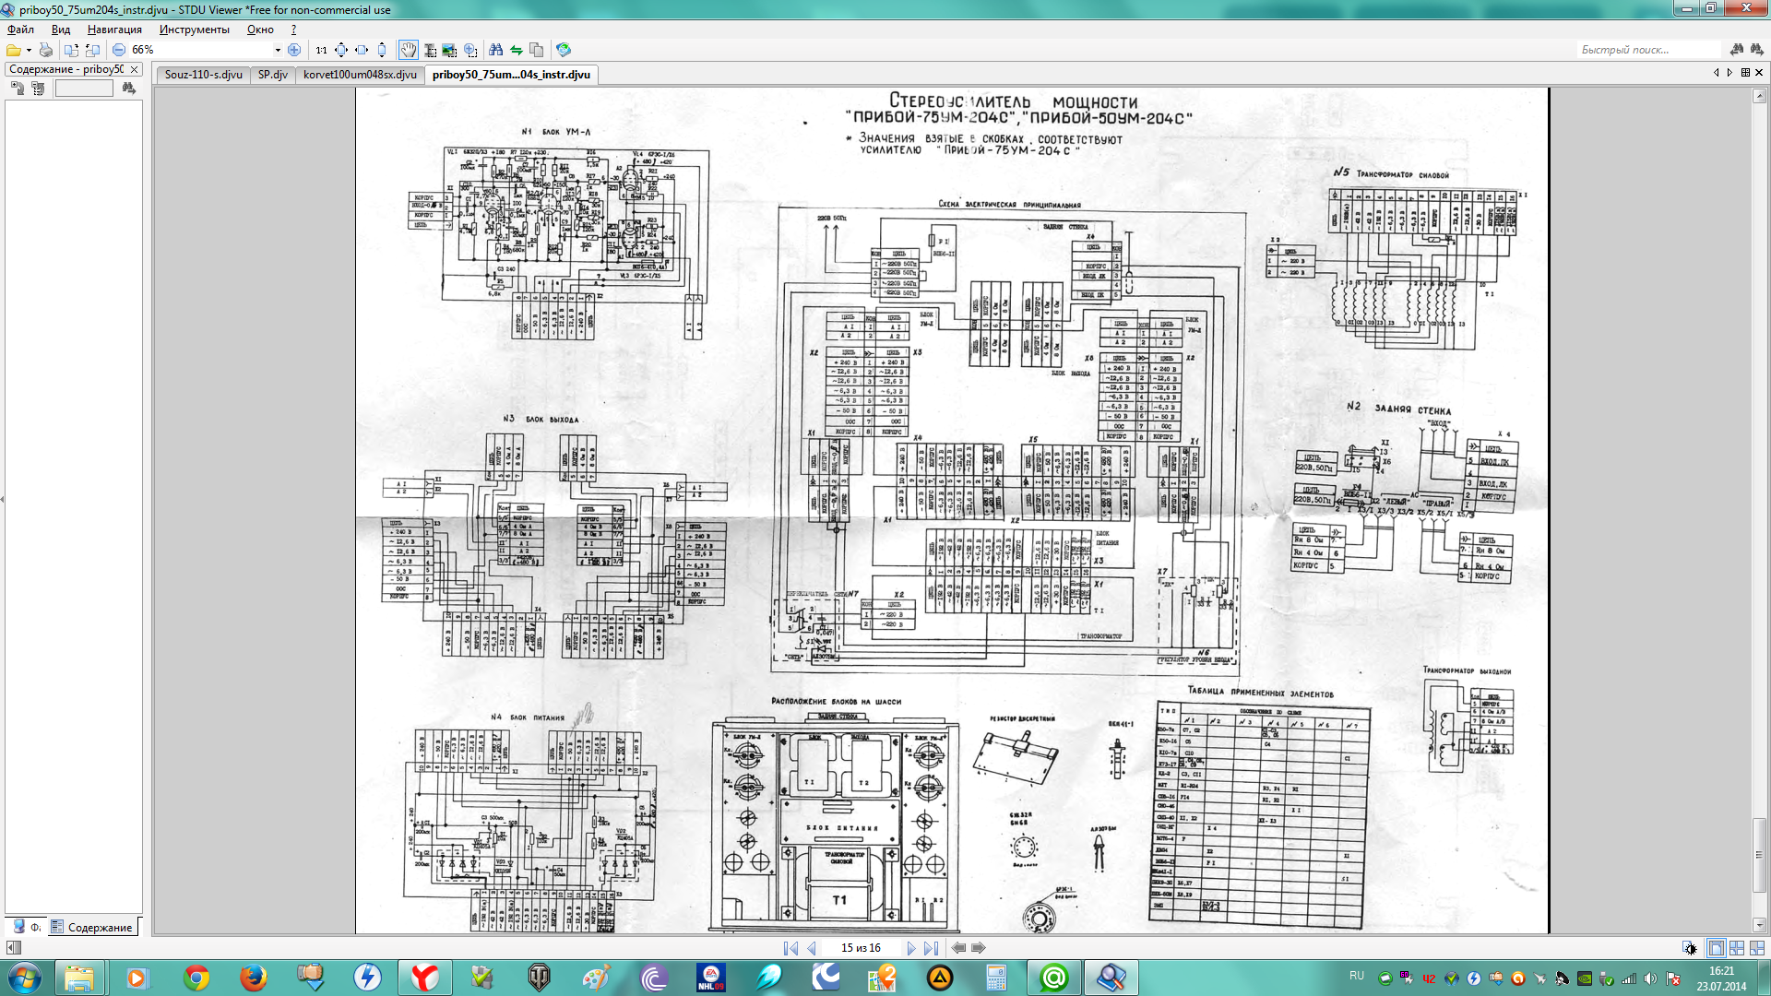Click the vertical scrollbar up arrow

click(1759, 96)
